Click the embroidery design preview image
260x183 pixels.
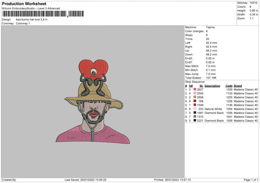[93, 101]
